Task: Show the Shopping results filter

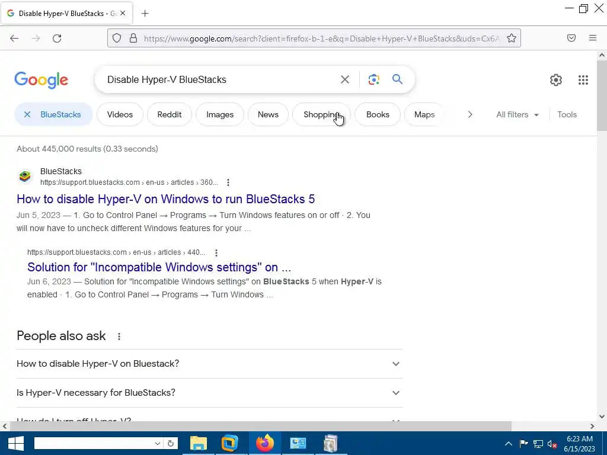Action: [321, 114]
